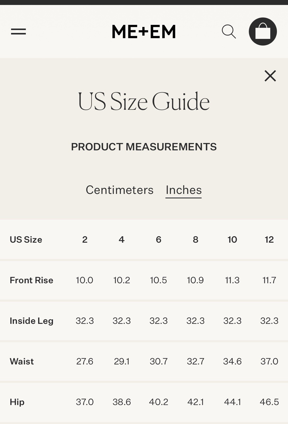The image size is (288, 424).
Task: Open the search magnifier icon
Action: (x=229, y=32)
